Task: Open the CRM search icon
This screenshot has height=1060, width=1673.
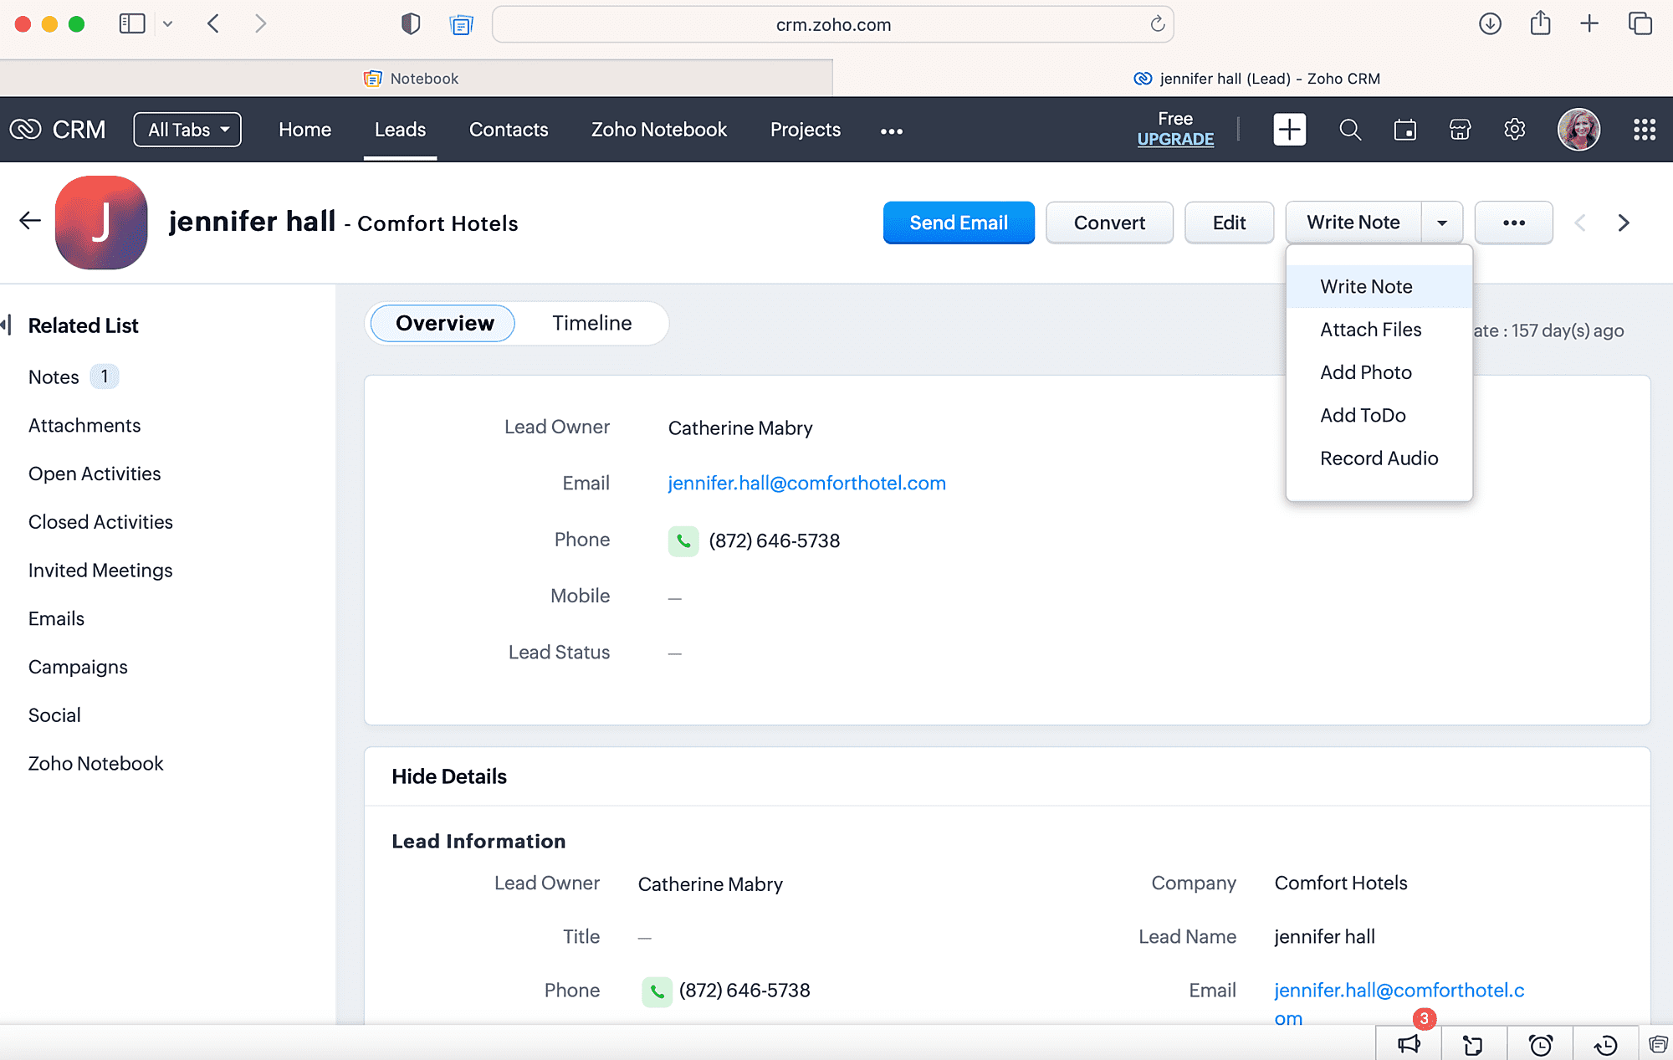Action: click(x=1349, y=130)
